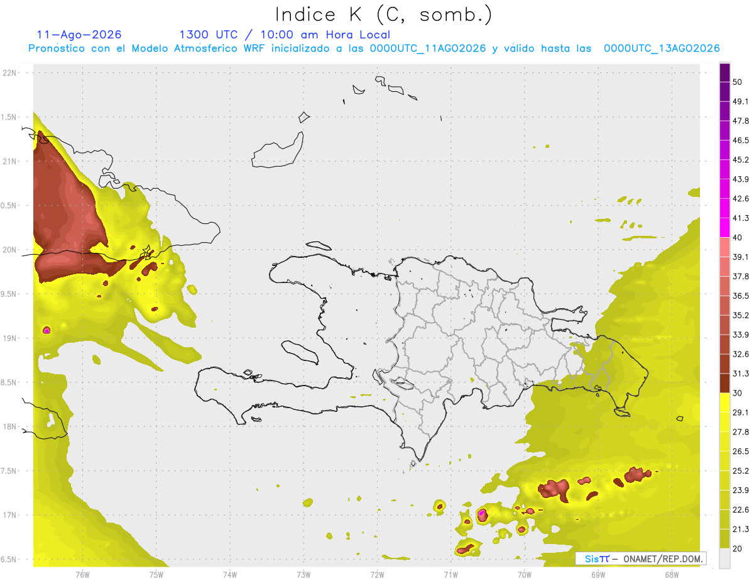Click the colorbar label "30"

[738, 393]
